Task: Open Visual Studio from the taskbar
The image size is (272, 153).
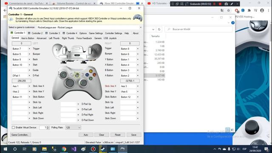Action: click(x=74, y=149)
